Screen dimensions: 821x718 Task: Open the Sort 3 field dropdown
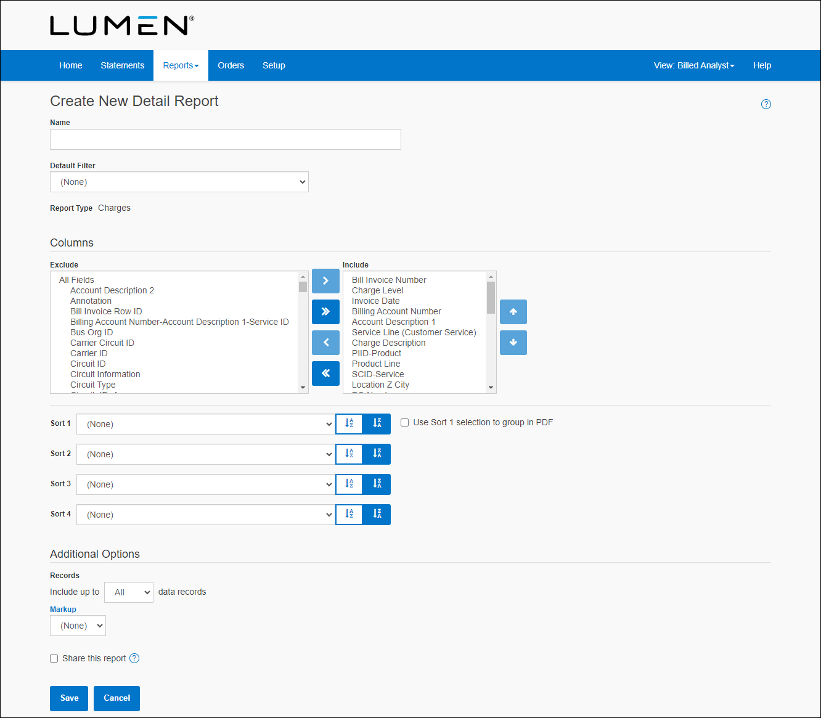pos(206,484)
